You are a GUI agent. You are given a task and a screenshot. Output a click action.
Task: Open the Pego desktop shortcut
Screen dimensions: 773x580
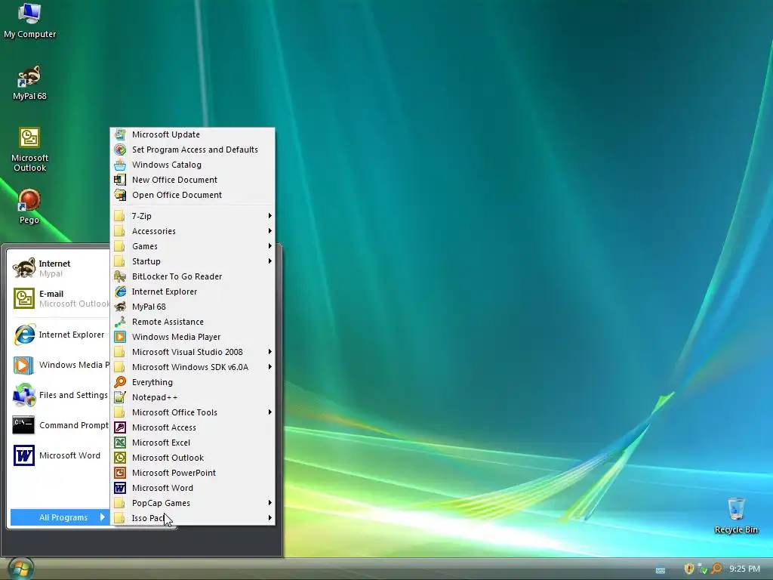pos(29,206)
